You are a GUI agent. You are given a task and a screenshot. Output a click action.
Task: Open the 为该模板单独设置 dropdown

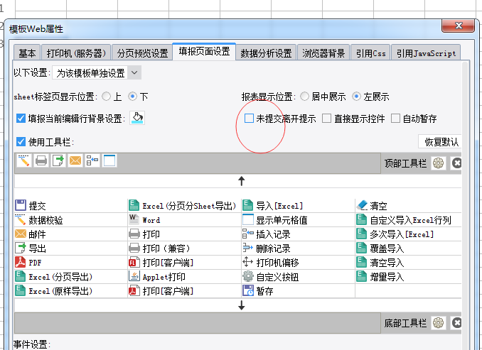97,72
